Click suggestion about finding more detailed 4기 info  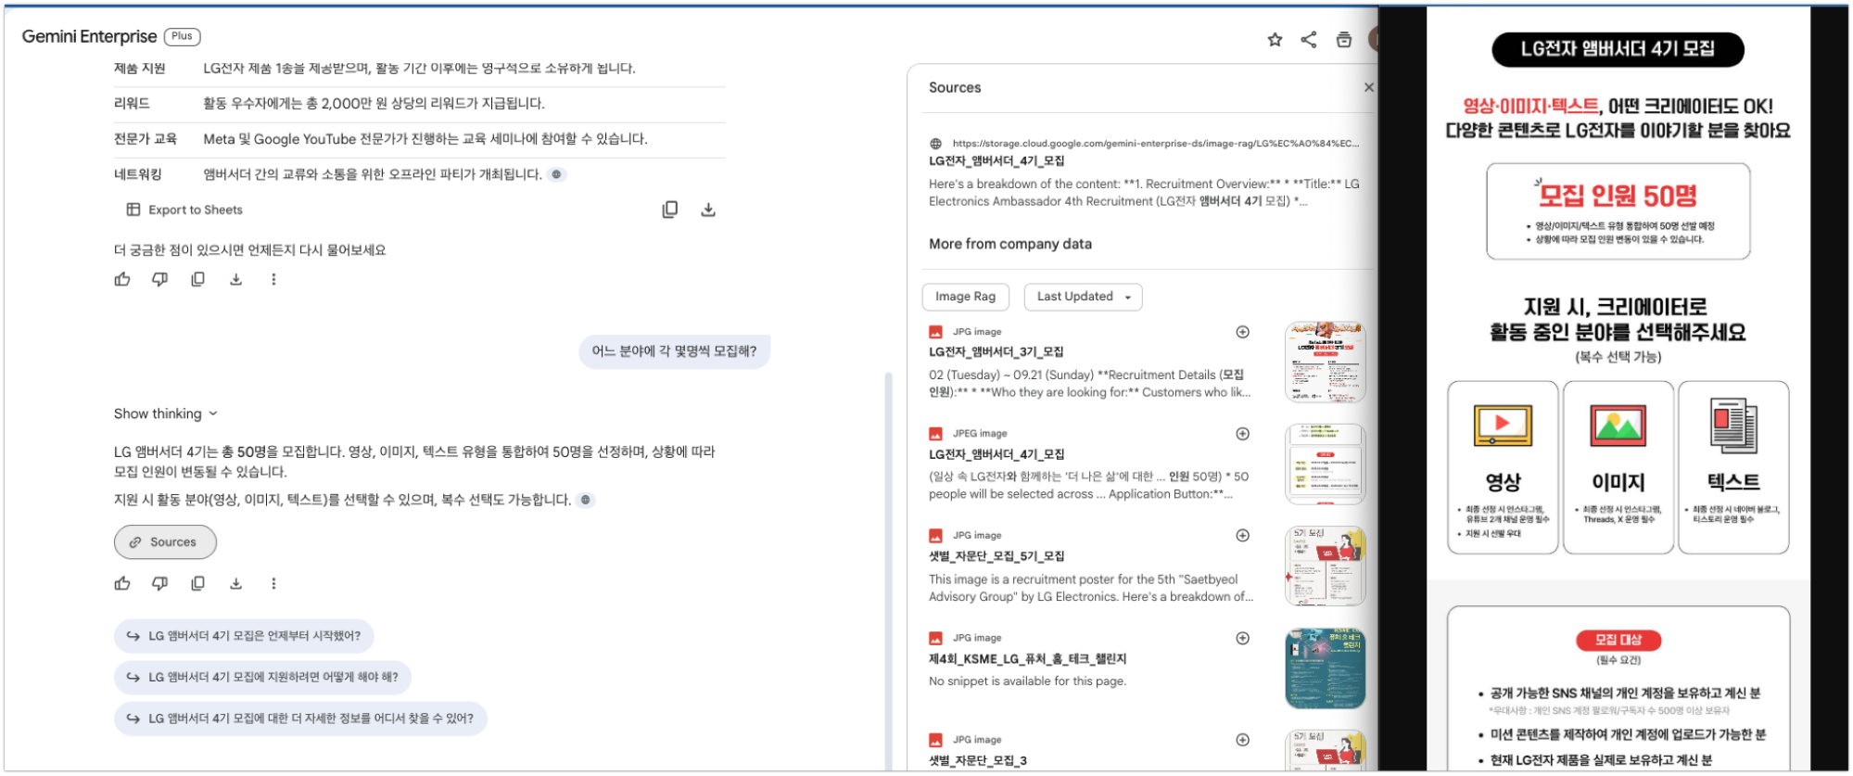click(x=300, y=719)
